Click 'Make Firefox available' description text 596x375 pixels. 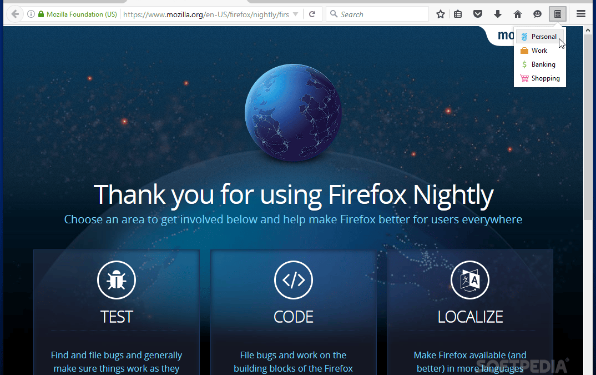pyautogui.click(x=470, y=362)
